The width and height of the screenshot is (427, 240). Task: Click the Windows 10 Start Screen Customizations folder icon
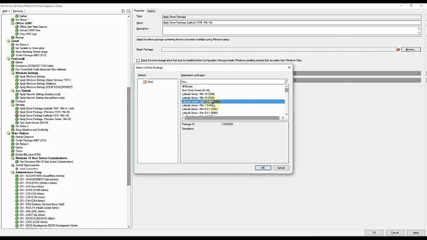pyautogui.click(x=13, y=158)
